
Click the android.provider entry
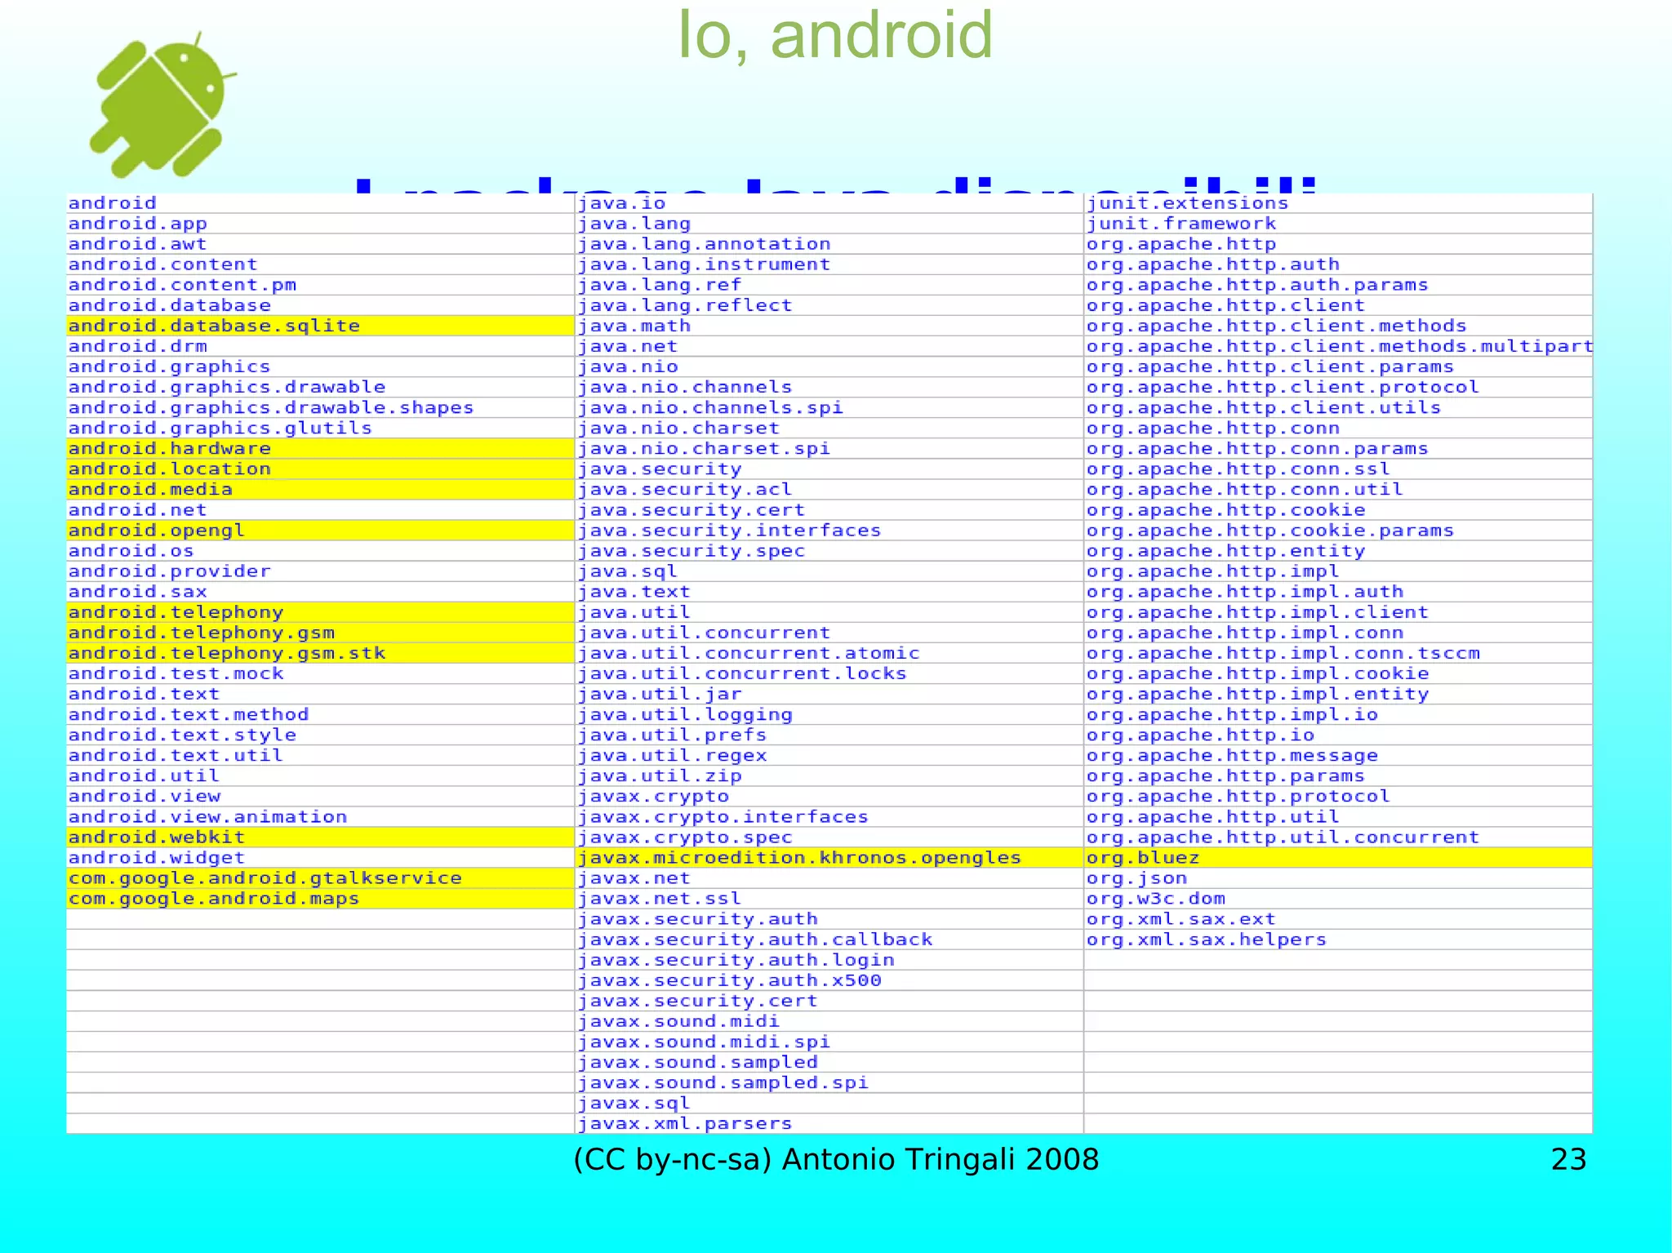[x=321, y=571]
